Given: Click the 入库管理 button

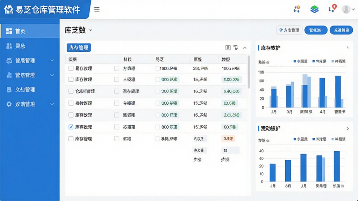Looking at the screenshot, I should coord(289,30).
